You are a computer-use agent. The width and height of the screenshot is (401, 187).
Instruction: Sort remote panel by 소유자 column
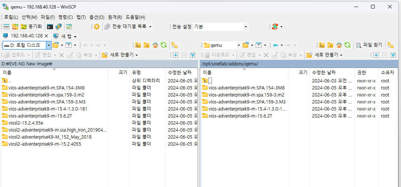tap(388, 72)
